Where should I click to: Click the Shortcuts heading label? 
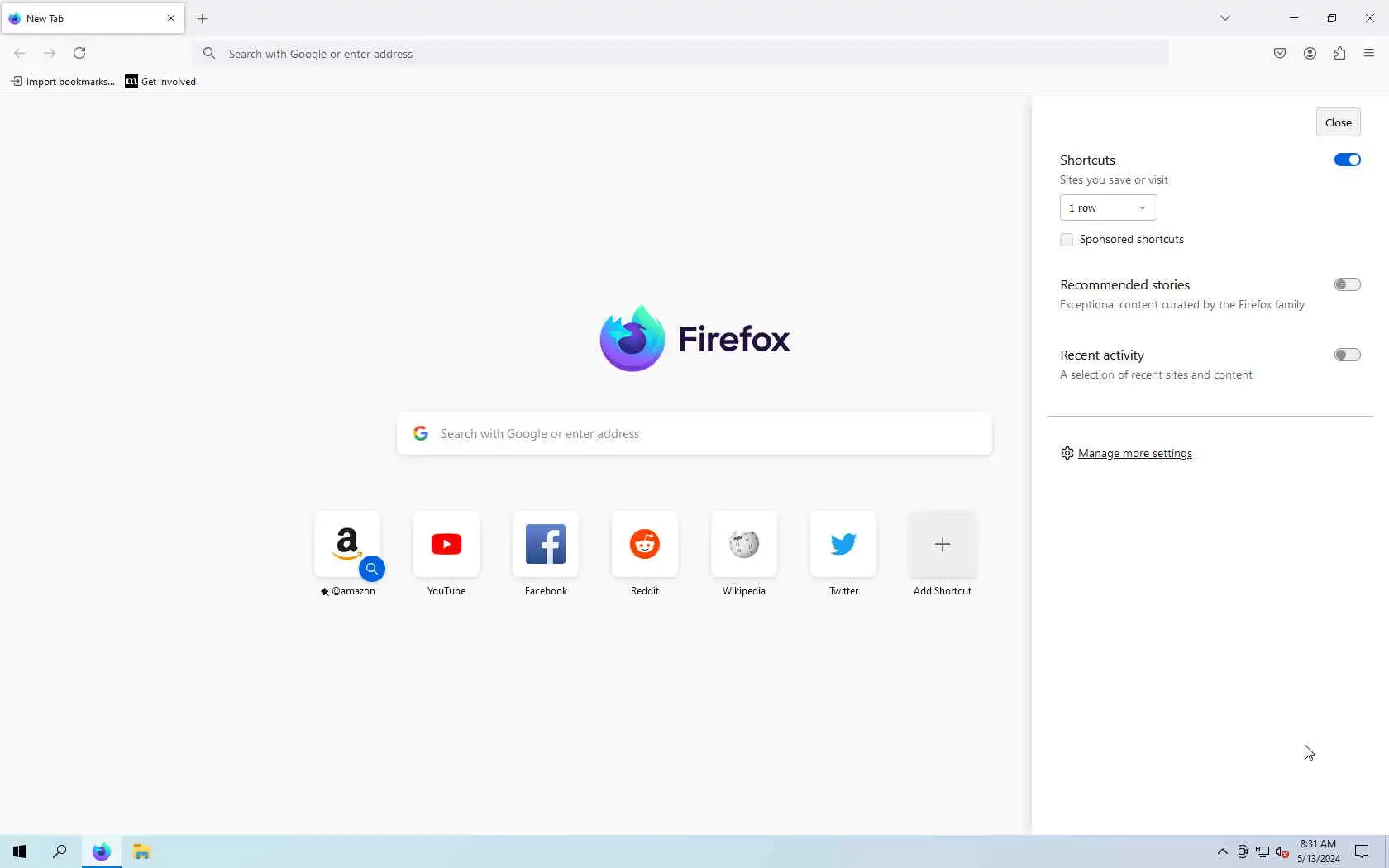pyautogui.click(x=1087, y=160)
